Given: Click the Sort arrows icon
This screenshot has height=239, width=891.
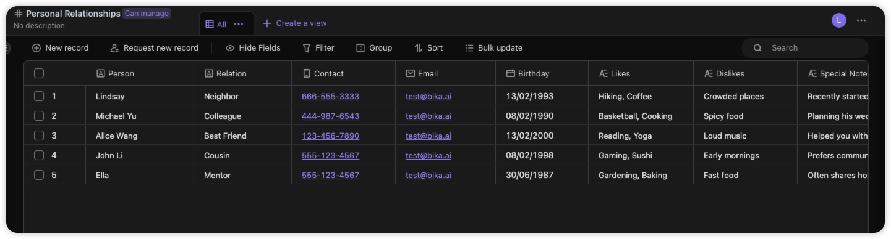Looking at the screenshot, I should [x=419, y=48].
